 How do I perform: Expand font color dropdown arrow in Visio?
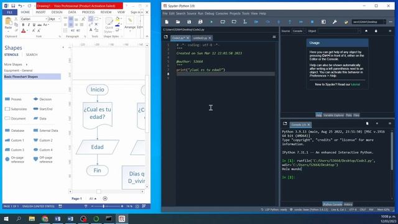click(x=27, y=30)
